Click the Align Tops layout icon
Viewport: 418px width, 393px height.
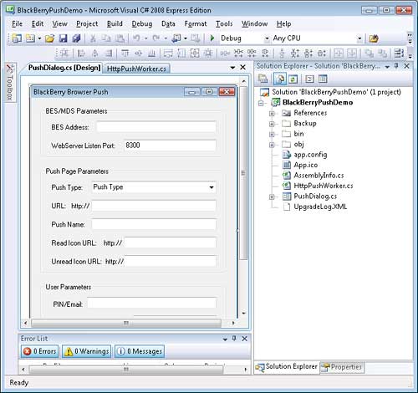pyautogui.click(x=125, y=53)
